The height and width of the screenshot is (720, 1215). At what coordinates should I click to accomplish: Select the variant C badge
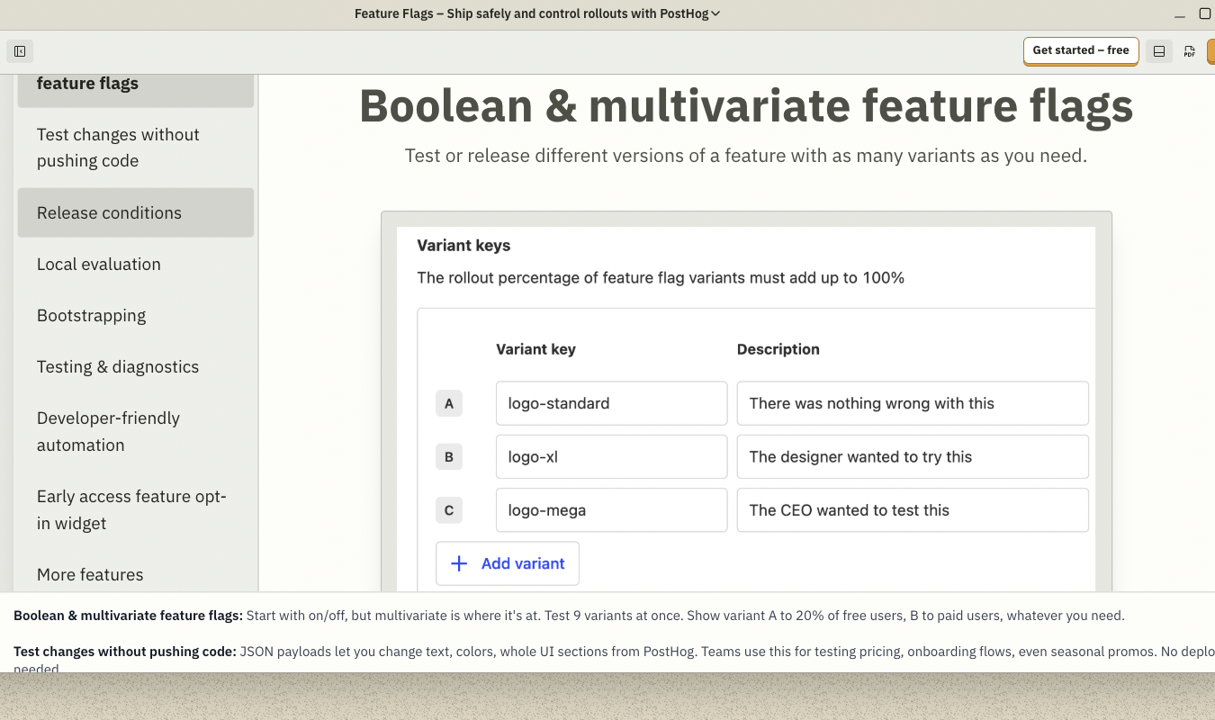pos(448,510)
